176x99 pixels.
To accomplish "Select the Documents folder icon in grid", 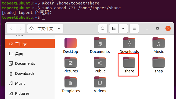I will [100, 43].
